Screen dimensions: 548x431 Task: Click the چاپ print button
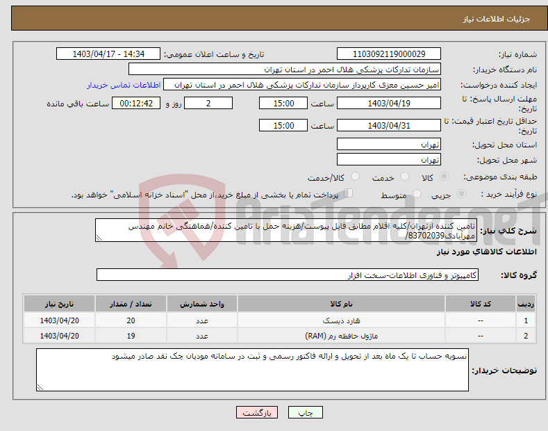point(306,412)
